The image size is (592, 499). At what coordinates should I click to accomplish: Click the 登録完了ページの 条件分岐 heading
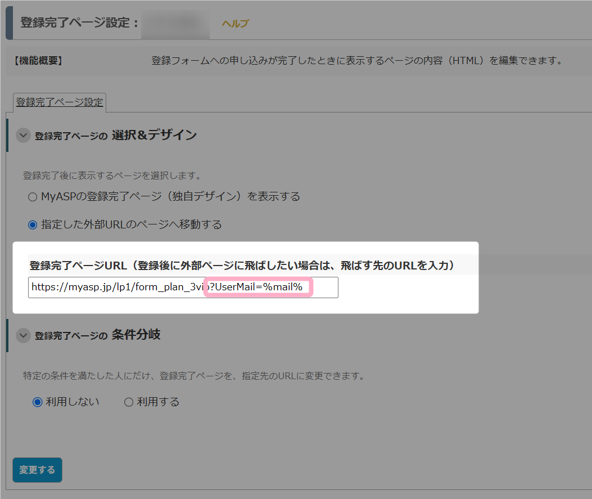pyautogui.click(x=97, y=335)
